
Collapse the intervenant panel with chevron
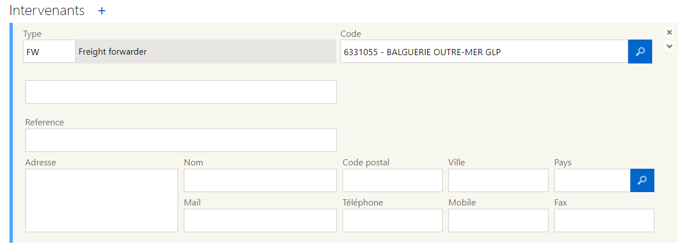[x=669, y=46]
